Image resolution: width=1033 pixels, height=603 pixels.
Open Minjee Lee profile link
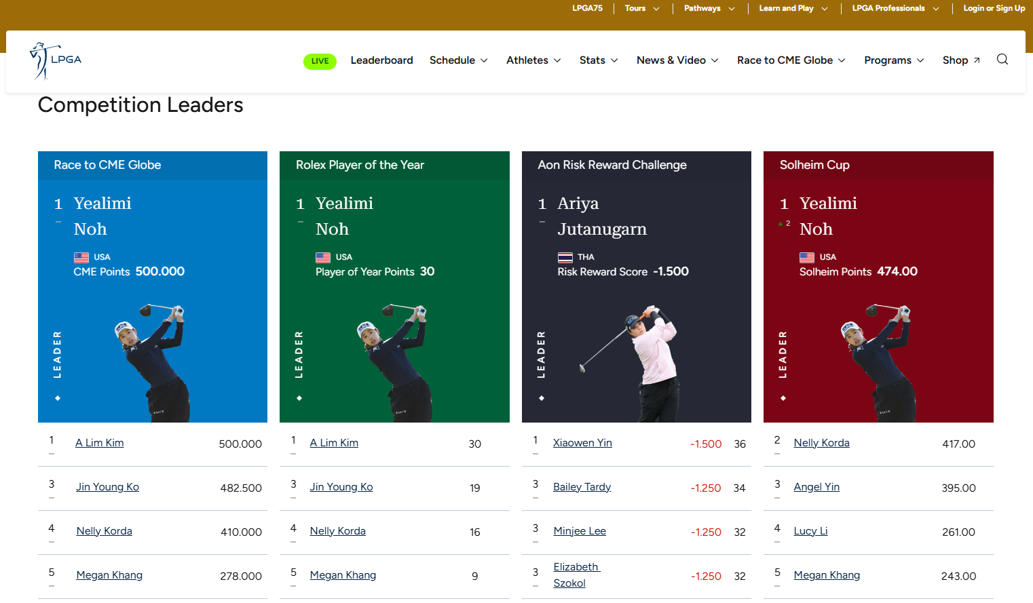tap(580, 531)
